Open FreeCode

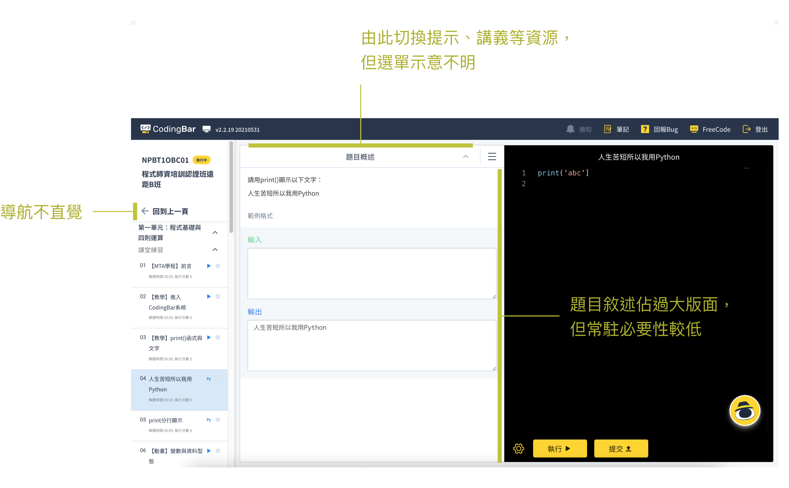pyautogui.click(x=710, y=129)
